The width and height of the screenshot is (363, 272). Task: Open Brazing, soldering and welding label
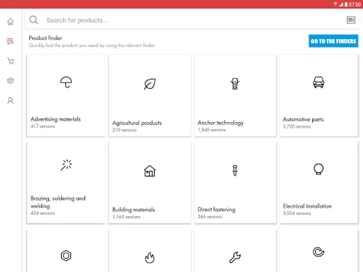(58, 202)
